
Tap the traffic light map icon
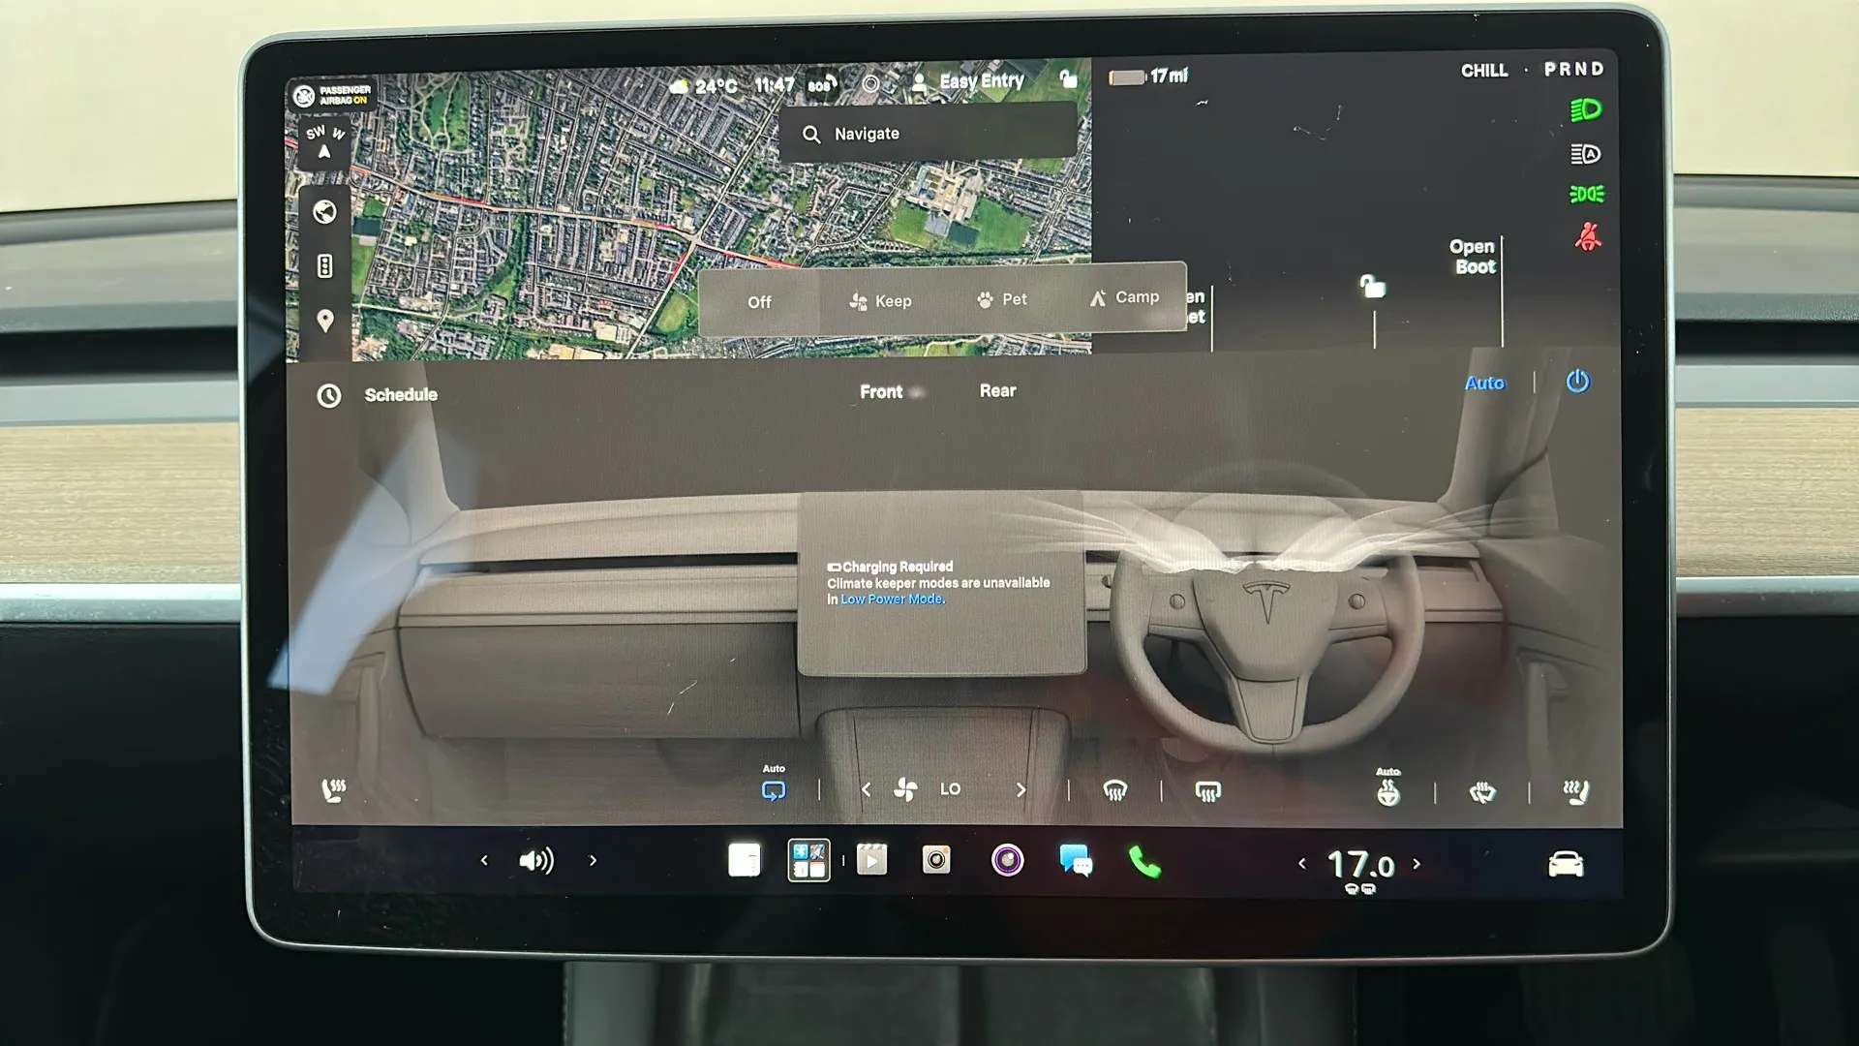click(325, 265)
